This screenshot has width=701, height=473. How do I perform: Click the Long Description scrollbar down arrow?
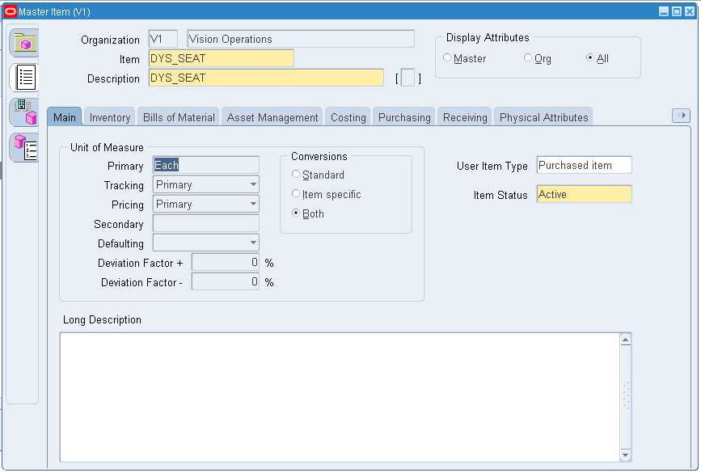pos(626,455)
